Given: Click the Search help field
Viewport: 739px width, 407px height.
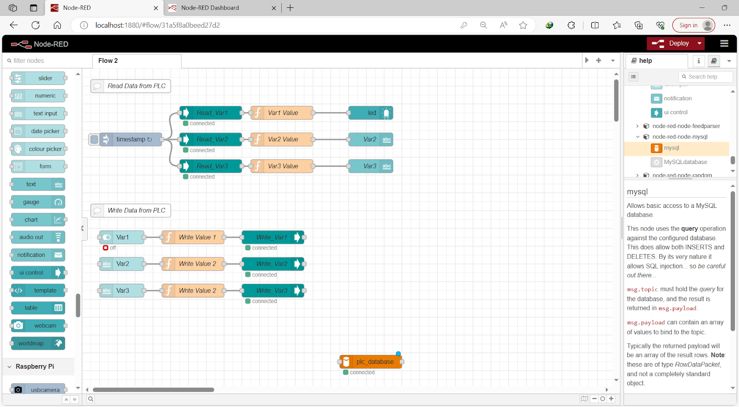Looking at the screenshot, I should point(706,77).
